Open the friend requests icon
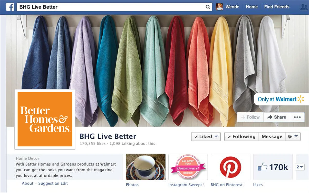309x193 pixels. click(304, 7)
